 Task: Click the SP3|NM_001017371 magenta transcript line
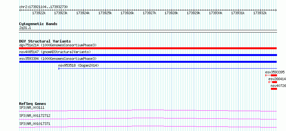pos(148,126)
